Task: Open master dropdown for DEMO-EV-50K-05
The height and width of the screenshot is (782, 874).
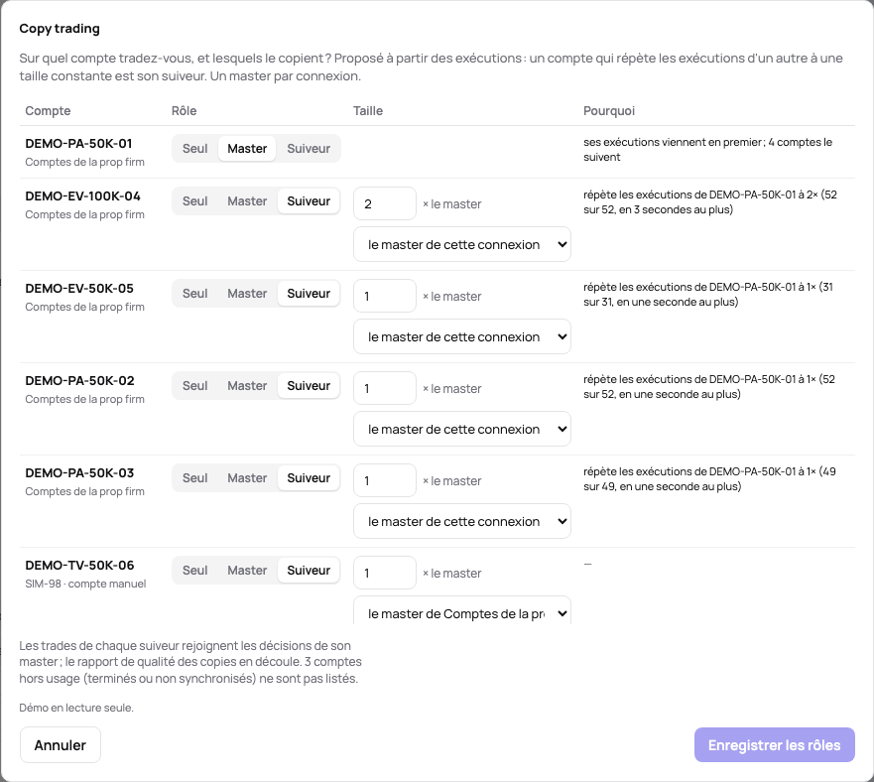Action: (x=462, y=336)
